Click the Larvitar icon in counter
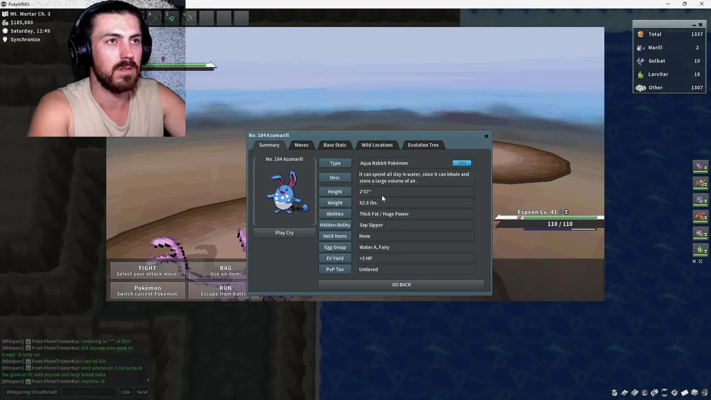Screen dimensions: 711x400 point(640,74)
